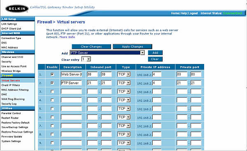Go to LAN Settings in sidebar
247x151 pixels.
tap(9, 24)
